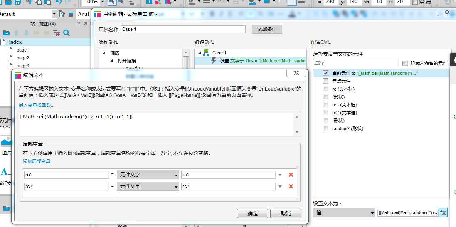This screenshot has height=227, width=456.
Task: Check the random2 (形状) checkbox
Action: click(326, 128)
